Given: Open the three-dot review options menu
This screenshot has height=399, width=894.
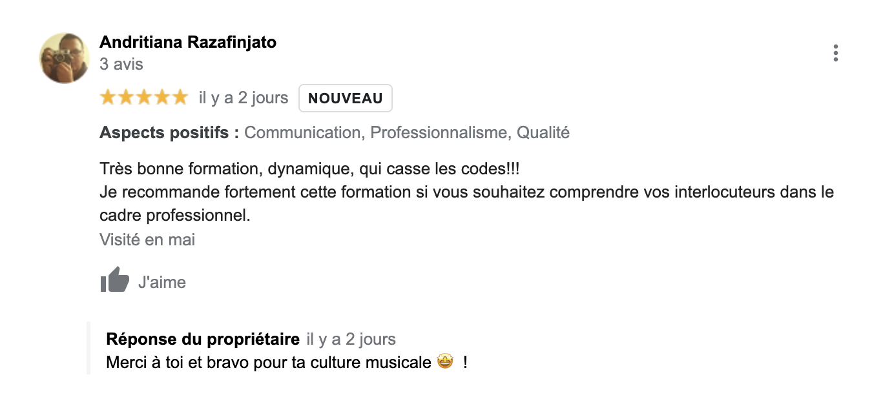Looking at the screenshot, I should pyautogui.click(x=835, y=53).
